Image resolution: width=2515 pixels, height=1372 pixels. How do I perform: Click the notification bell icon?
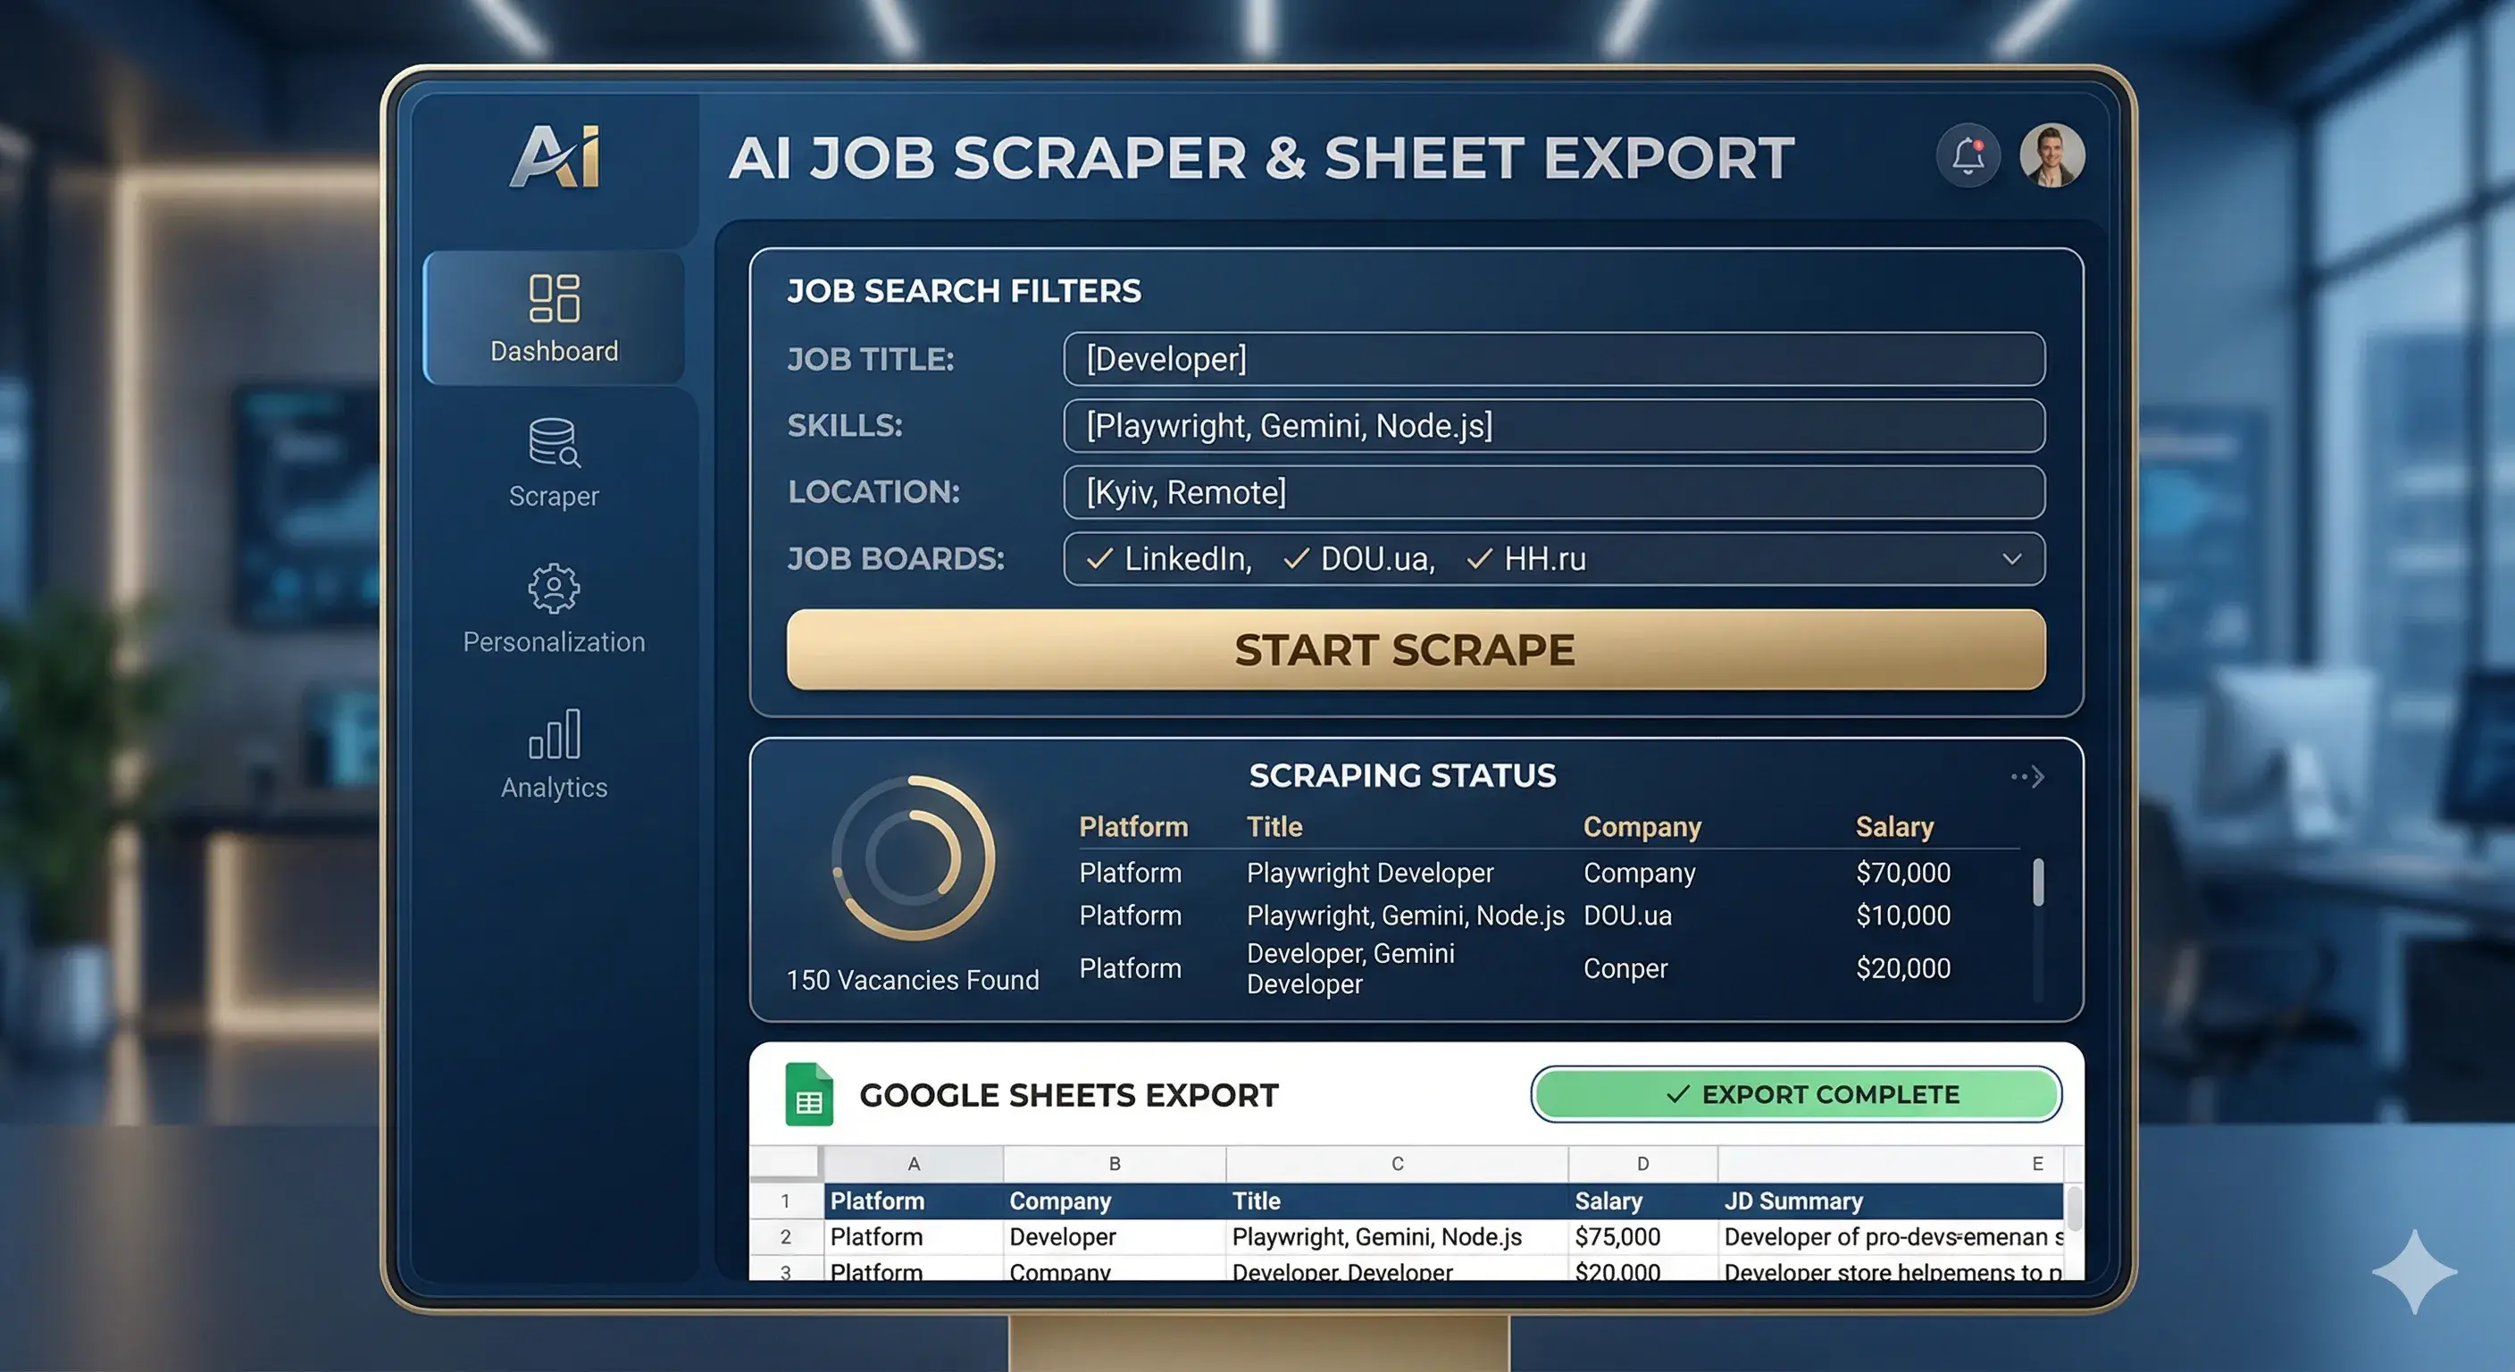1968,156
